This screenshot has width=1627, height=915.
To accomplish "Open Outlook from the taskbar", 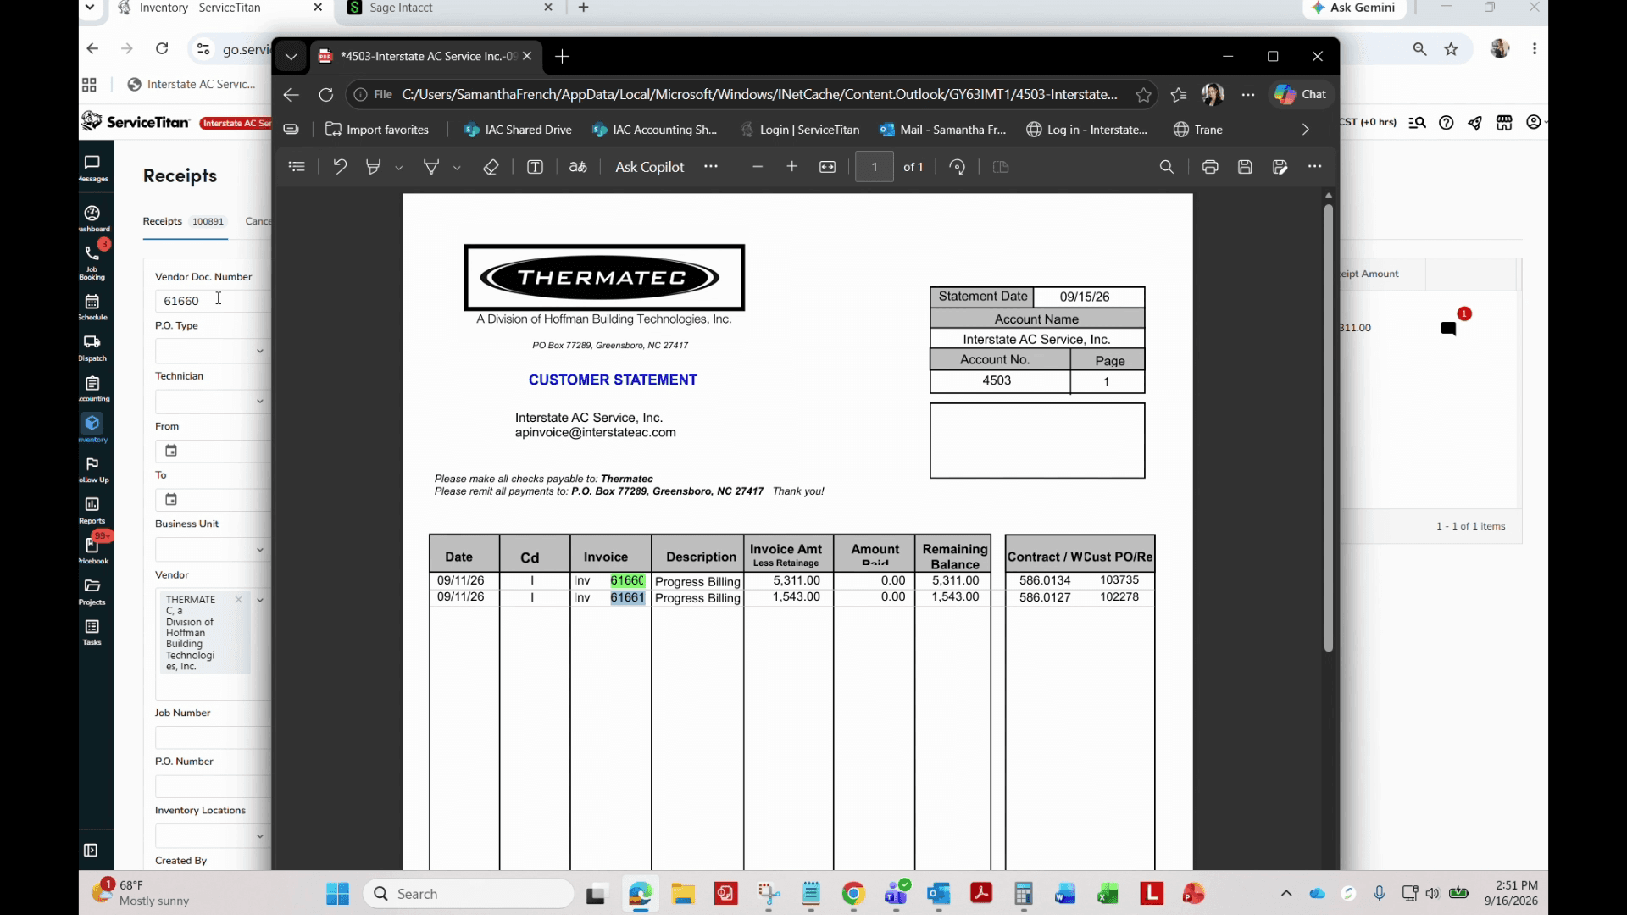I will 938,894.
